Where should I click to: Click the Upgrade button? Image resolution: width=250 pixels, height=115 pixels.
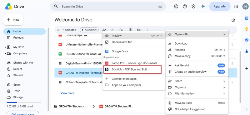[220, 6]
